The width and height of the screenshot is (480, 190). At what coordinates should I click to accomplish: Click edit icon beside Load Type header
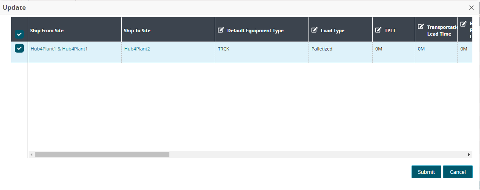click(314, 30)
